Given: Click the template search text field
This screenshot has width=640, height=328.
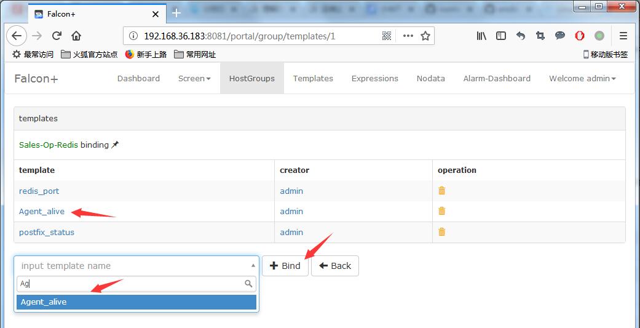Looking at the screenshot, I should click(131, 284).
